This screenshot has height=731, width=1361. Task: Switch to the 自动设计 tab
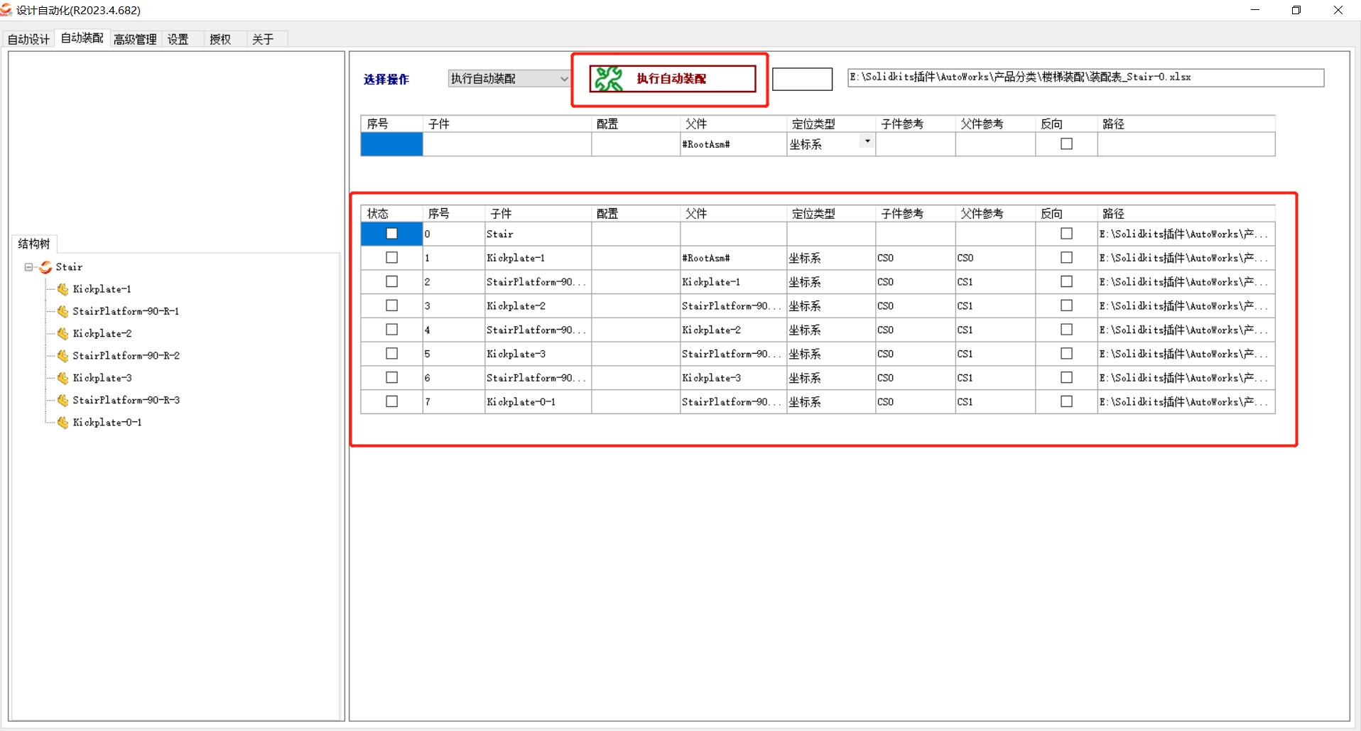(28, 39)
